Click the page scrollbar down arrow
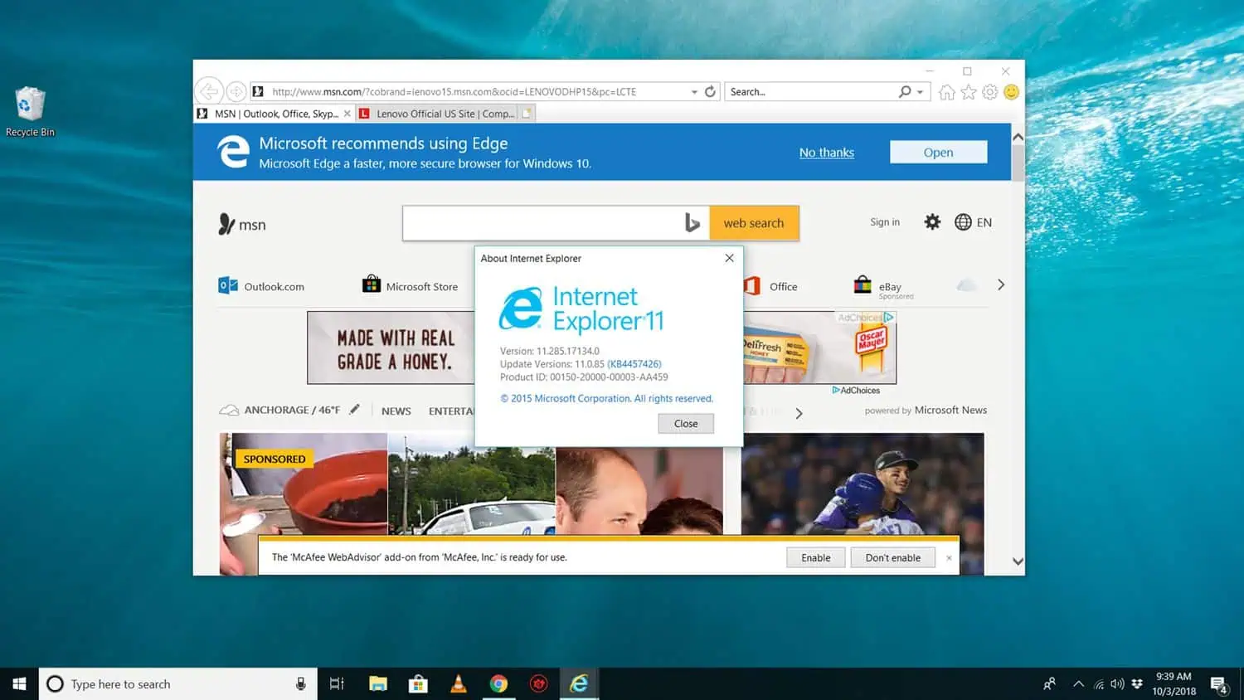The height and width of the screenshot is (700, 1244). coord(1018,561)
